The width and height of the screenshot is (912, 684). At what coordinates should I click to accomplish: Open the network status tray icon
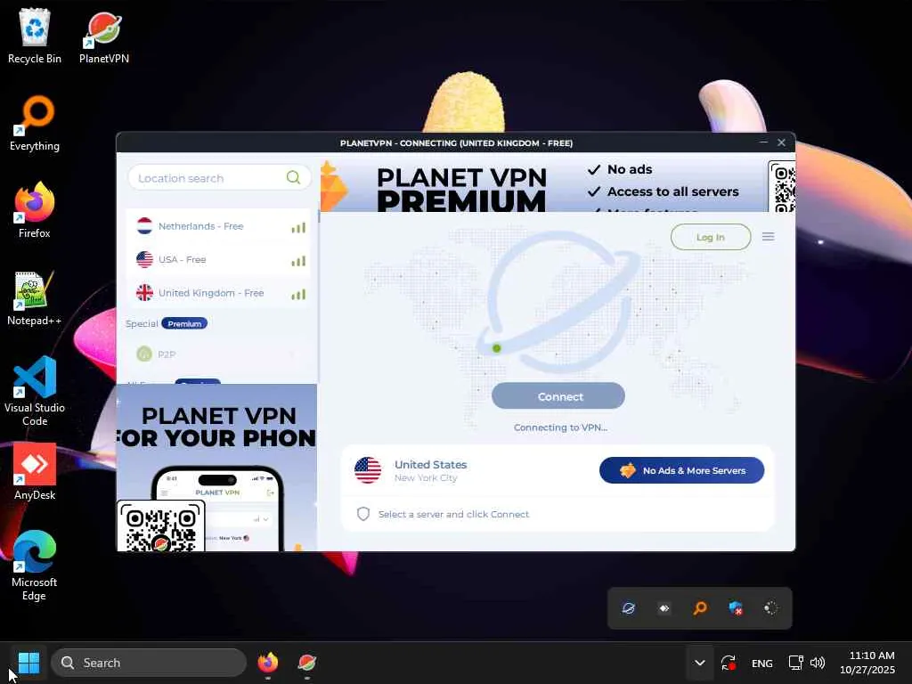[795, 663]
